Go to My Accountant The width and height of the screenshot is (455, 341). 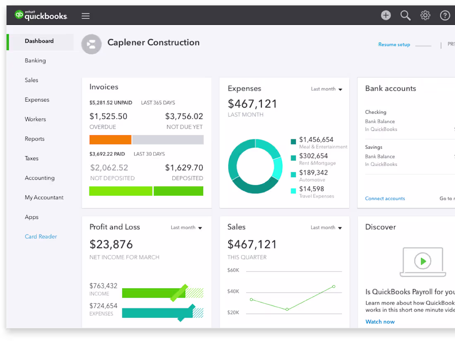coord(44,198)
